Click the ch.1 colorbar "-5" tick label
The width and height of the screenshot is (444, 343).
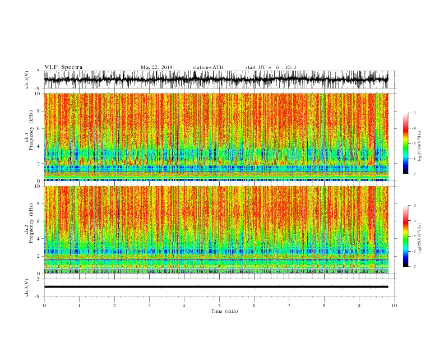point(414,143)
